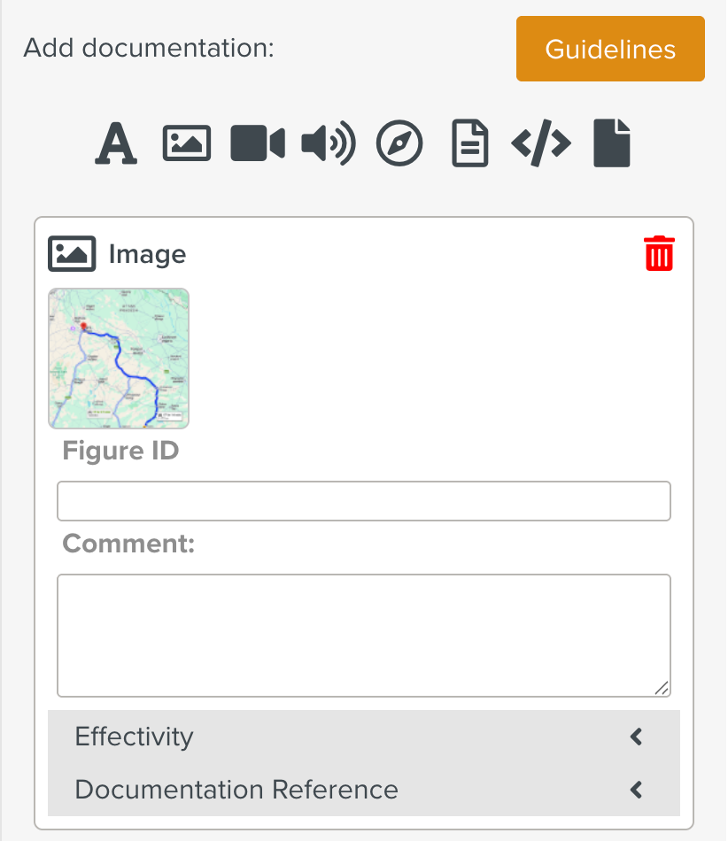This screenshot has height=841, width=728.
Task: Focus the Comment text area
Action: pyautogui.click(x=363, y=635)
